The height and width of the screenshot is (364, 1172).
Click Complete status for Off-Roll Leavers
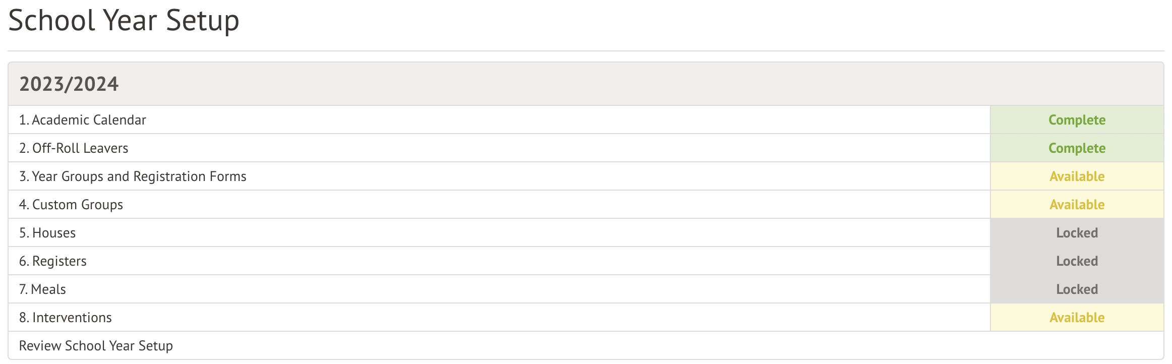(1077, 148)
